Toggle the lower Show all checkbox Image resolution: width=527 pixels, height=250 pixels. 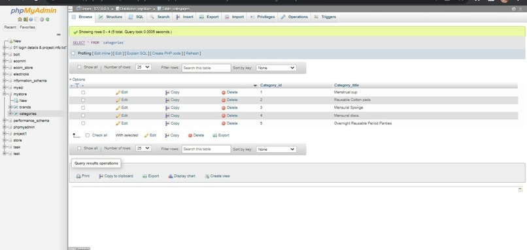coord(79,148)
